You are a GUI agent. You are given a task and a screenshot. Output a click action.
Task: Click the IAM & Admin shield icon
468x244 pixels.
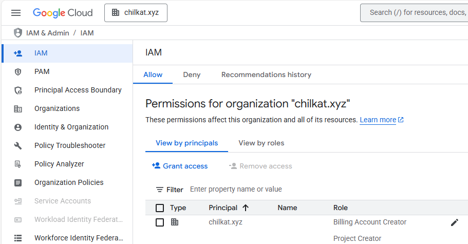point(18,33)
